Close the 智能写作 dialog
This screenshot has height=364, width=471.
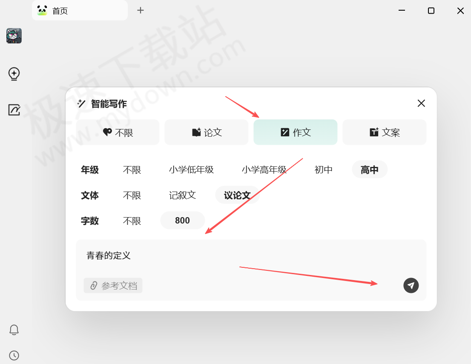[x=421, y=103]
